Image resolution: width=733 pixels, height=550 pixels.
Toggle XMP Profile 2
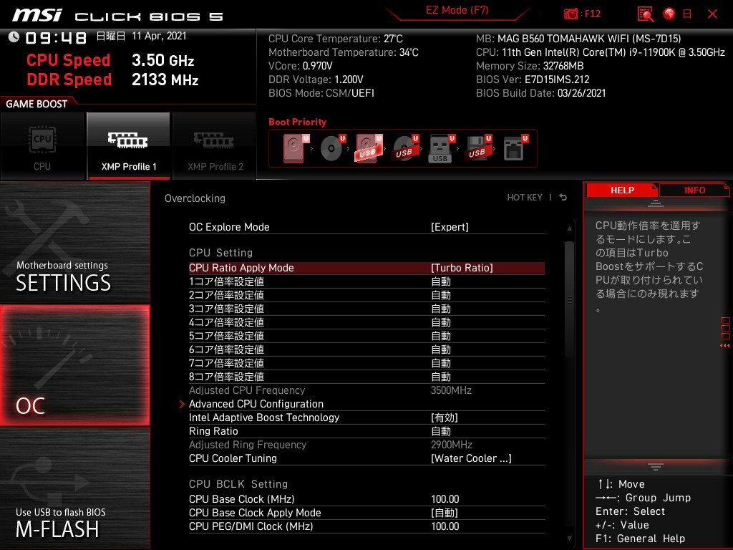tap(215, 145)
